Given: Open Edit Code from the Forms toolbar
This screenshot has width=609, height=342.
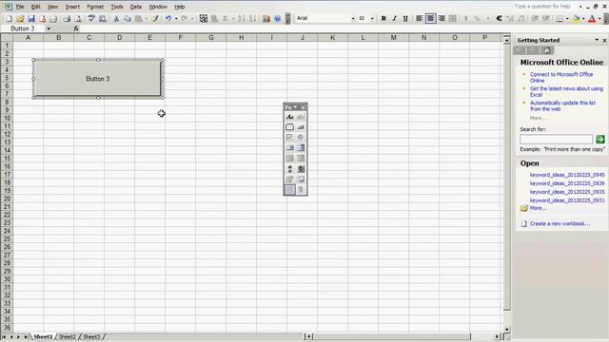Looking at the screenshot, I should click(x=301, y=180).
